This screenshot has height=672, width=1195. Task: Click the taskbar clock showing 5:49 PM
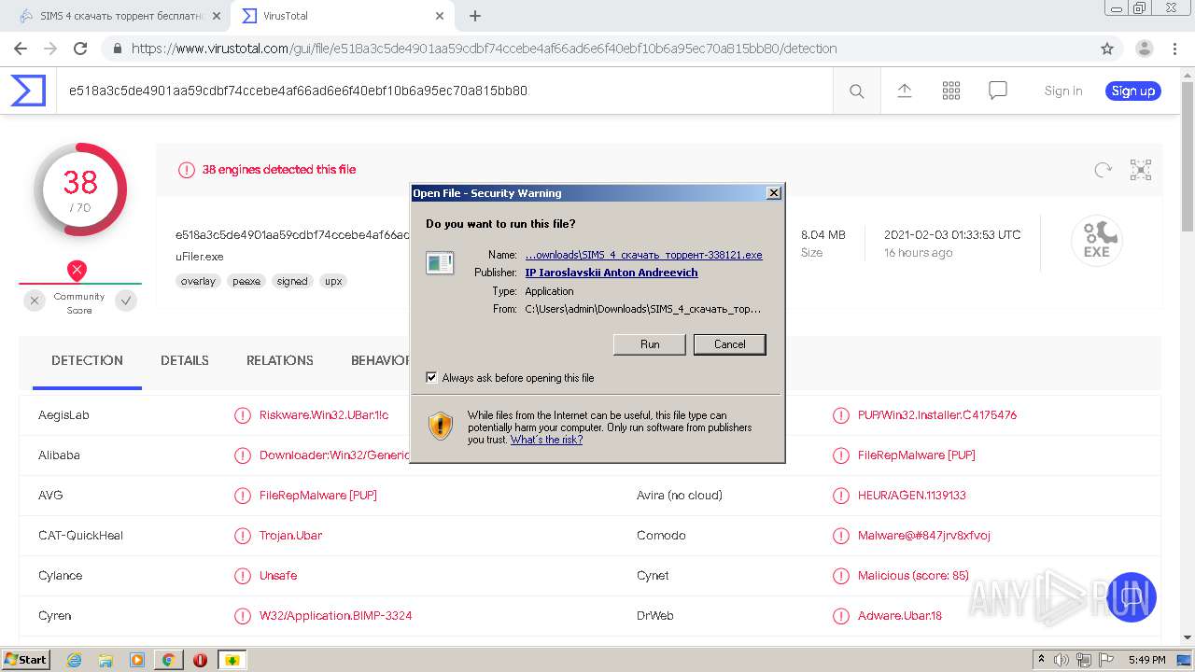(1146, 660)
